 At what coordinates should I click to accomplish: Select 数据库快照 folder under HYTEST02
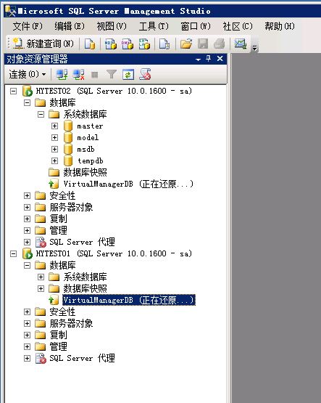point(85,172)
